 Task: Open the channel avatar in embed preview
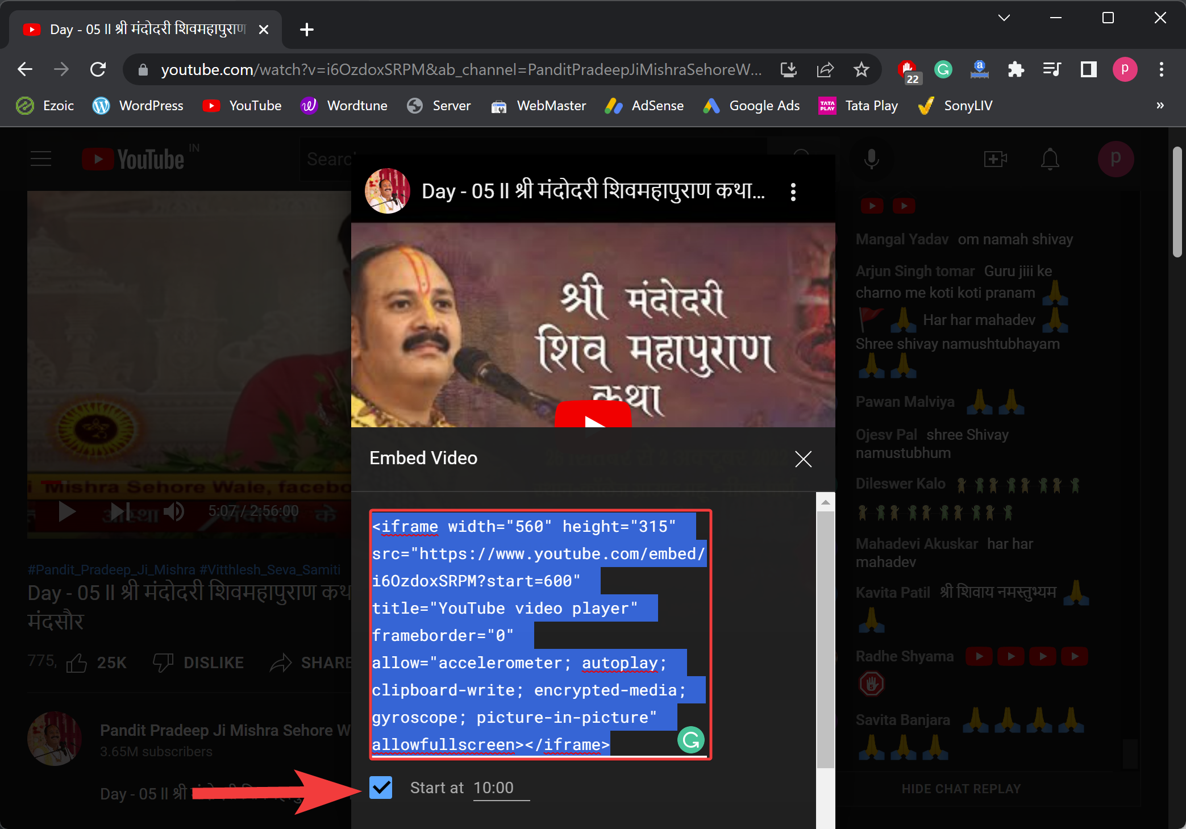pyautogui.click(x=387, y=191)
